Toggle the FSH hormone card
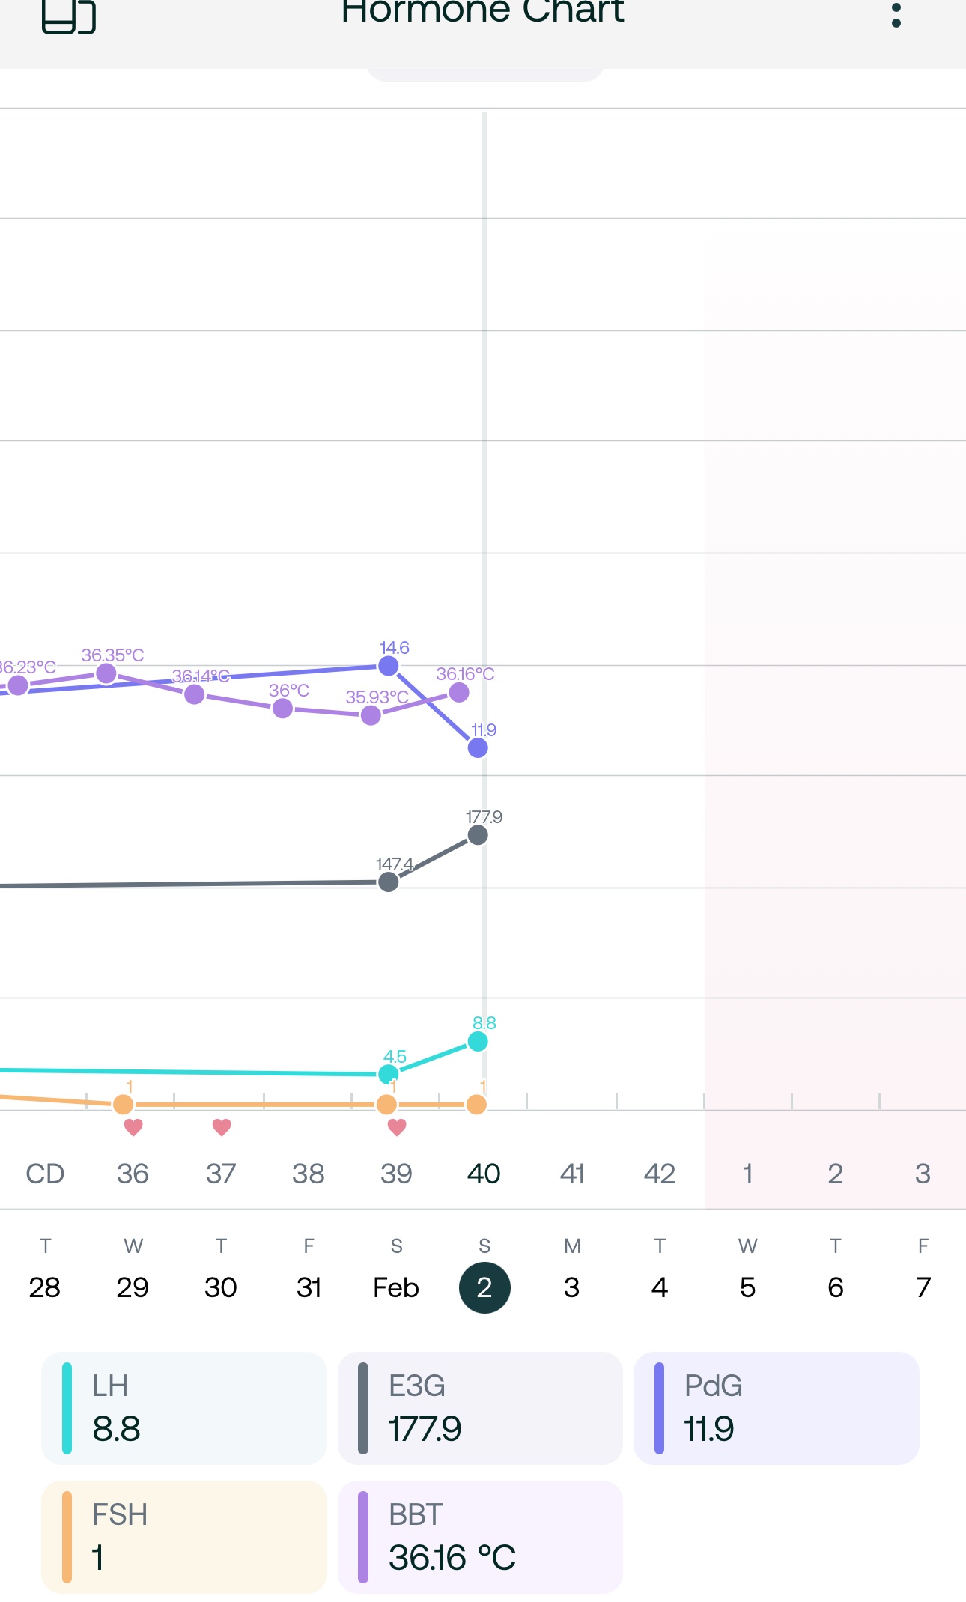 point(184,1537)
